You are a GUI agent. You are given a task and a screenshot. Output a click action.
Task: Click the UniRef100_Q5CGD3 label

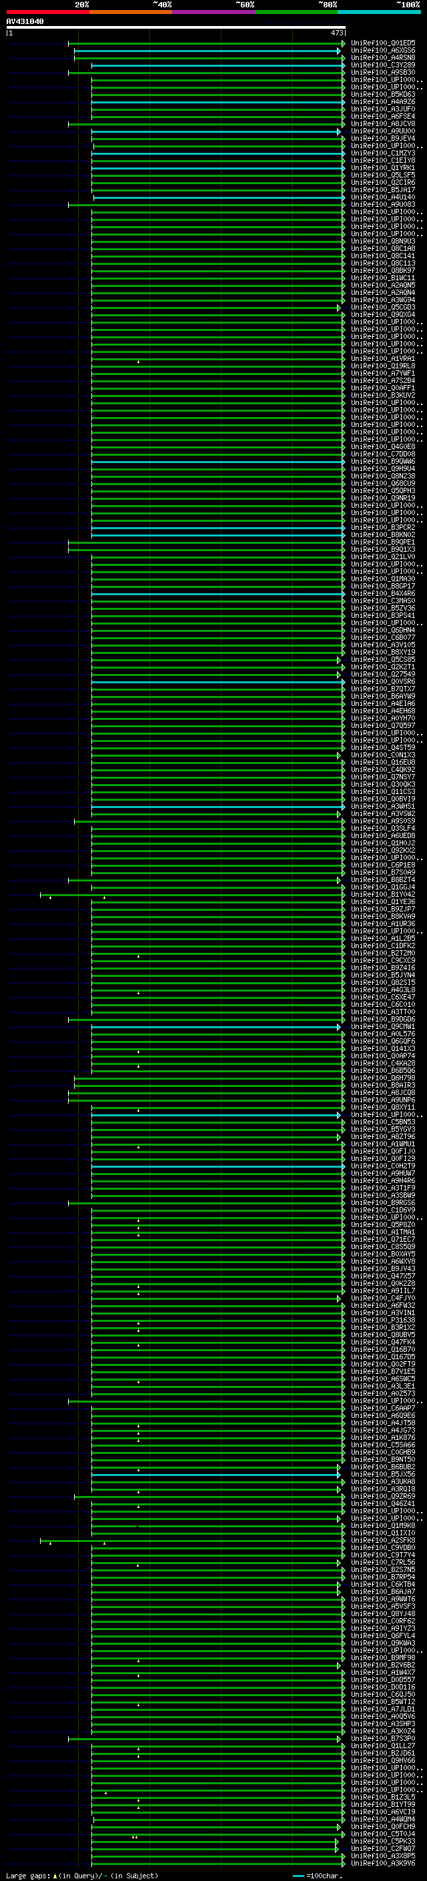[x=383, y=308]
